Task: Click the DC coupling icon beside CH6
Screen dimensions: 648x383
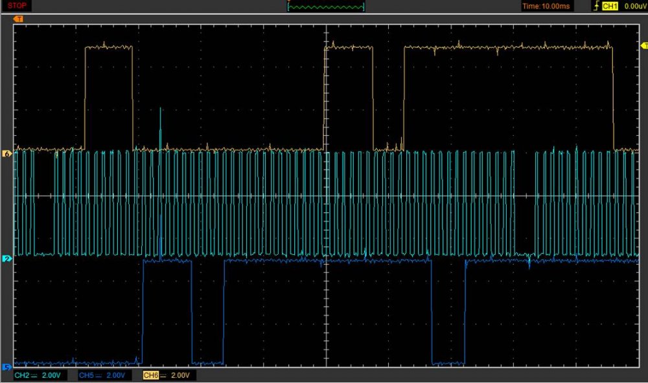Action: point(163,375)
